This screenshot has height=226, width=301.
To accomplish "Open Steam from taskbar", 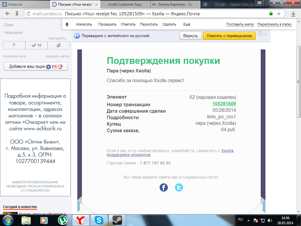I will [x=117, y=220].
